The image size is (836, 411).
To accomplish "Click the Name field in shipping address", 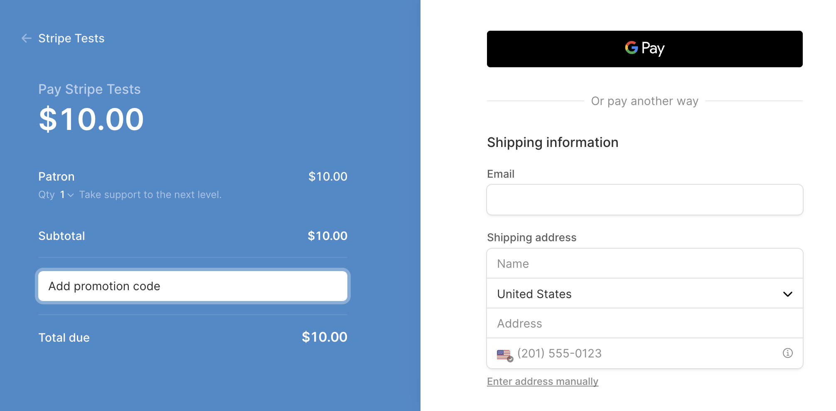I will pyautogui.click(x=644, y=264).
